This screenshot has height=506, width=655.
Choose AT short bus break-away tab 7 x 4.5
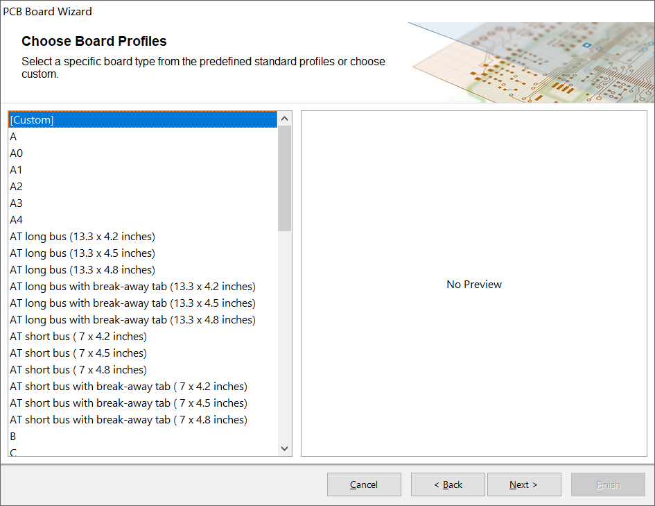coord(143,403)
